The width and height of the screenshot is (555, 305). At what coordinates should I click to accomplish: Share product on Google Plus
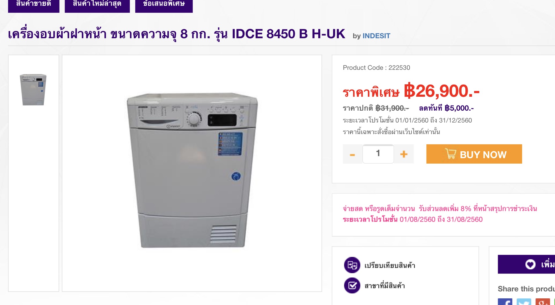[x=543, y=302]
